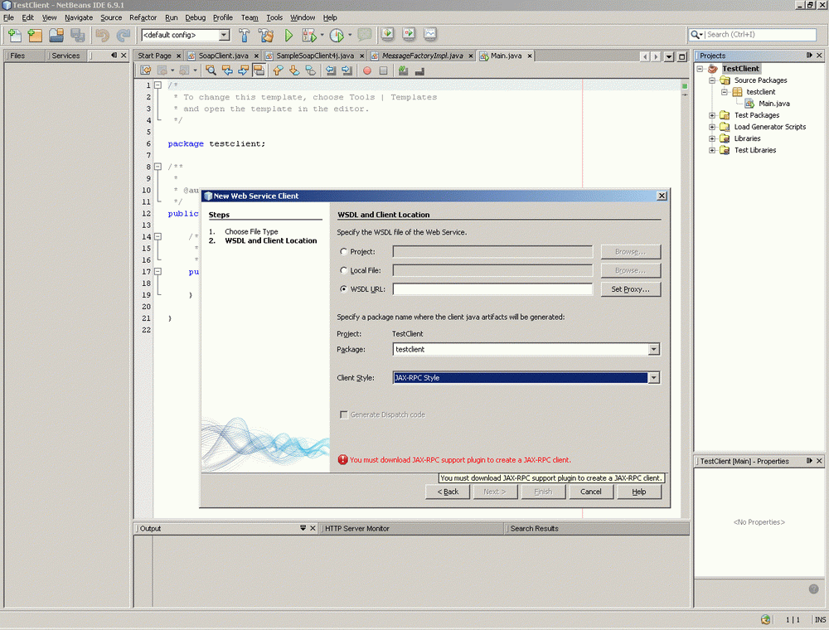Viewport: 829px width, 630px height.
Task: Open the Client Style dropdown
Action: click(x=654, y=378)
